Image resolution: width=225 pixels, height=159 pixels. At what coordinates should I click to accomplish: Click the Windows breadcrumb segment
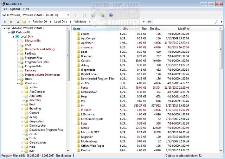point(80,22)
